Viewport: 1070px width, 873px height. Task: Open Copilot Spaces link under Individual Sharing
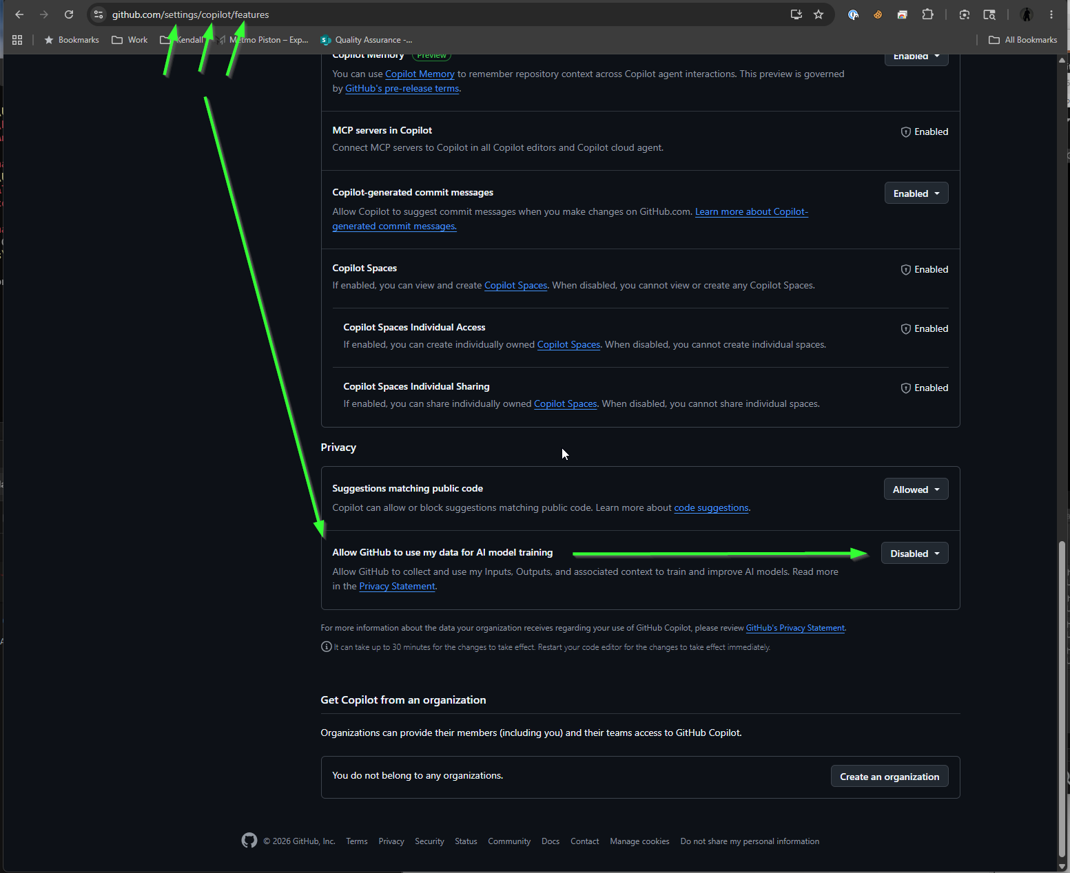566,403
